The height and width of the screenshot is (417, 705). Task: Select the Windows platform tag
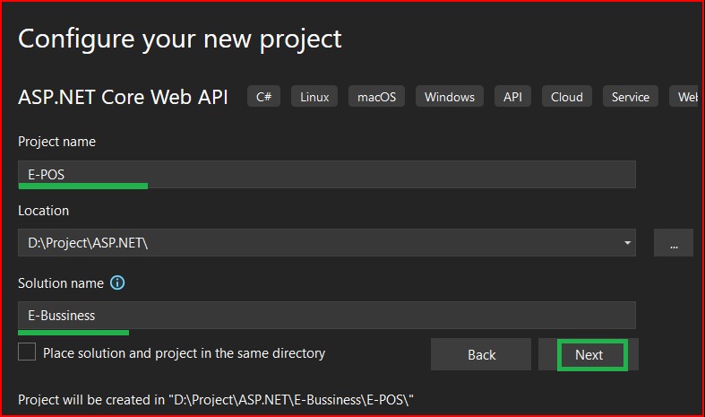tap(449, 97)
